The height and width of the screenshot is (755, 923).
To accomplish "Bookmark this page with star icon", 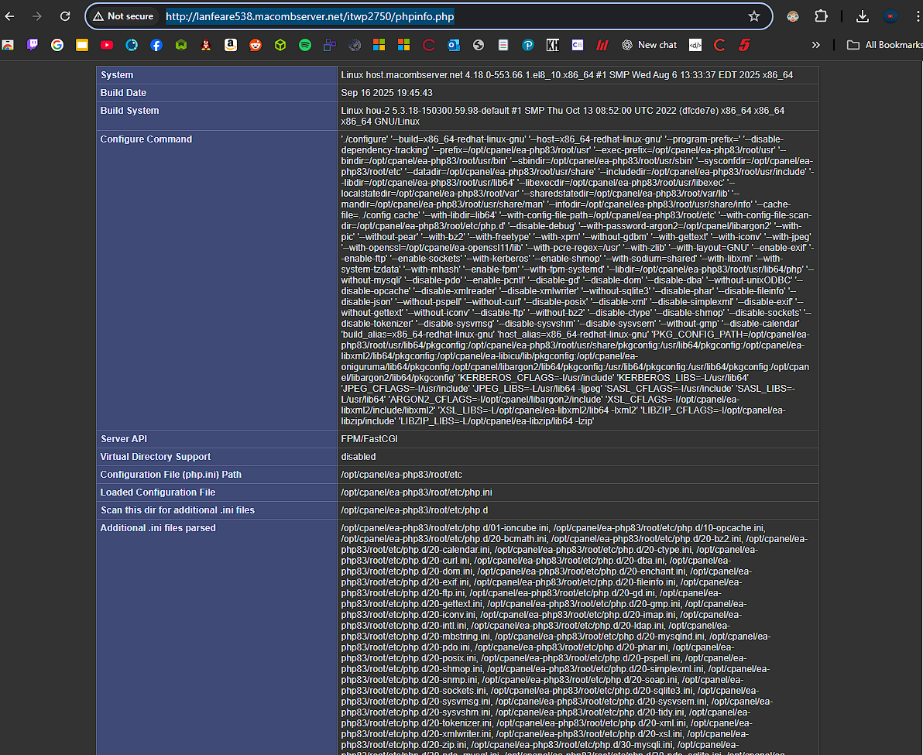I will point(753,16).
